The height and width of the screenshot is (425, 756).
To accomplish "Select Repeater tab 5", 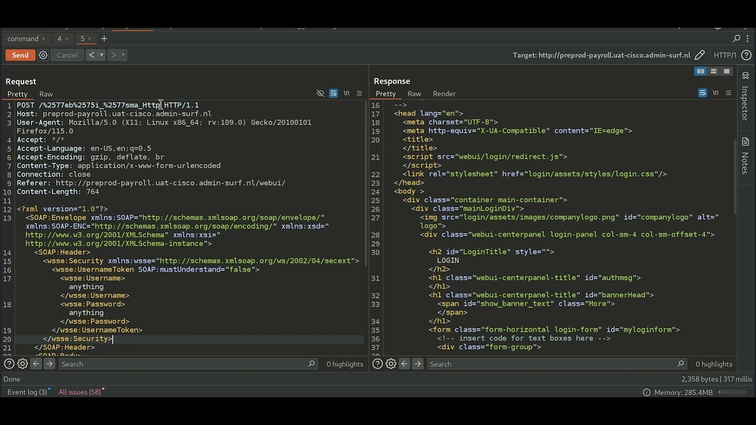I will coord(83,38).
